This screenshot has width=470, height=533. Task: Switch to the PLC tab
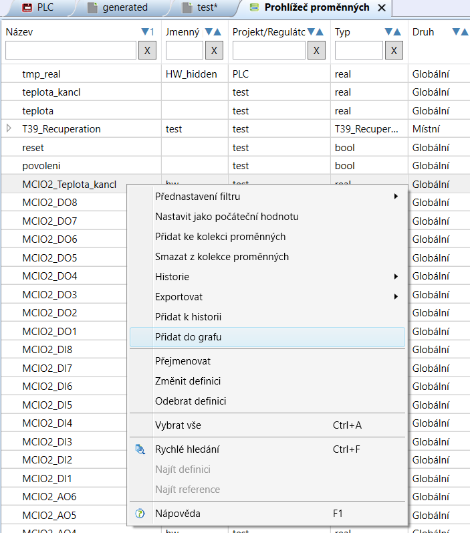coord(37,7)
